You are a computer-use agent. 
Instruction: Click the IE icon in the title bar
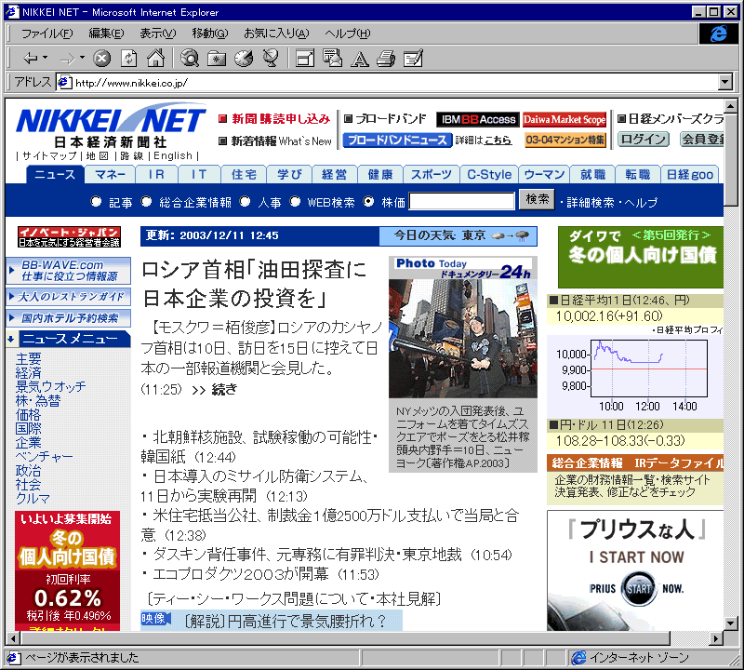(12, 12)
